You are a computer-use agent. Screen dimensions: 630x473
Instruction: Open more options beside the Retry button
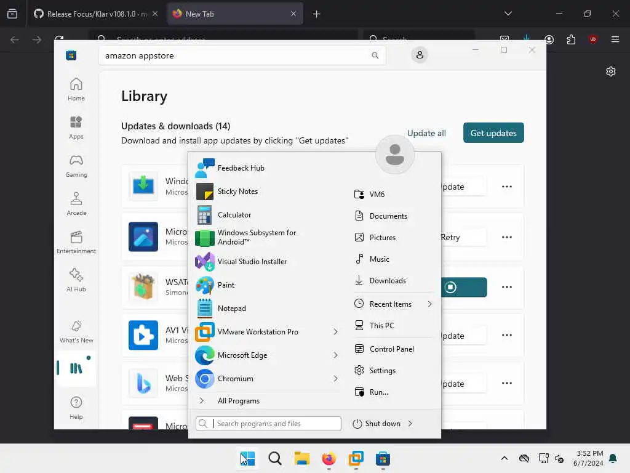pyautogui.click(x=507, y=237)
